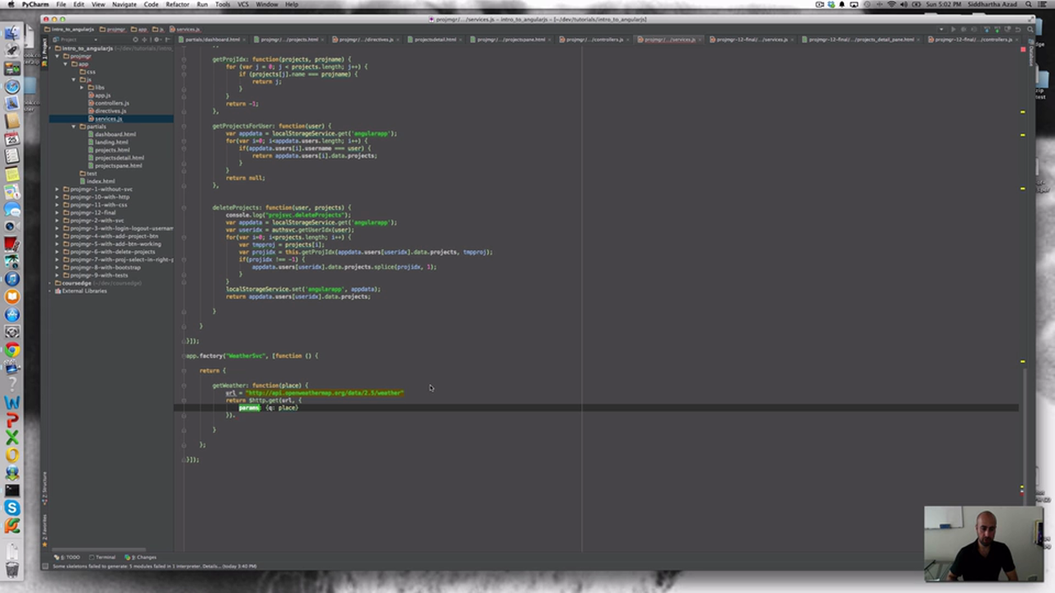This screenshot has width=1055, height=593.
Task: Open the Trash in the Dock
Action: coord(12,569)
